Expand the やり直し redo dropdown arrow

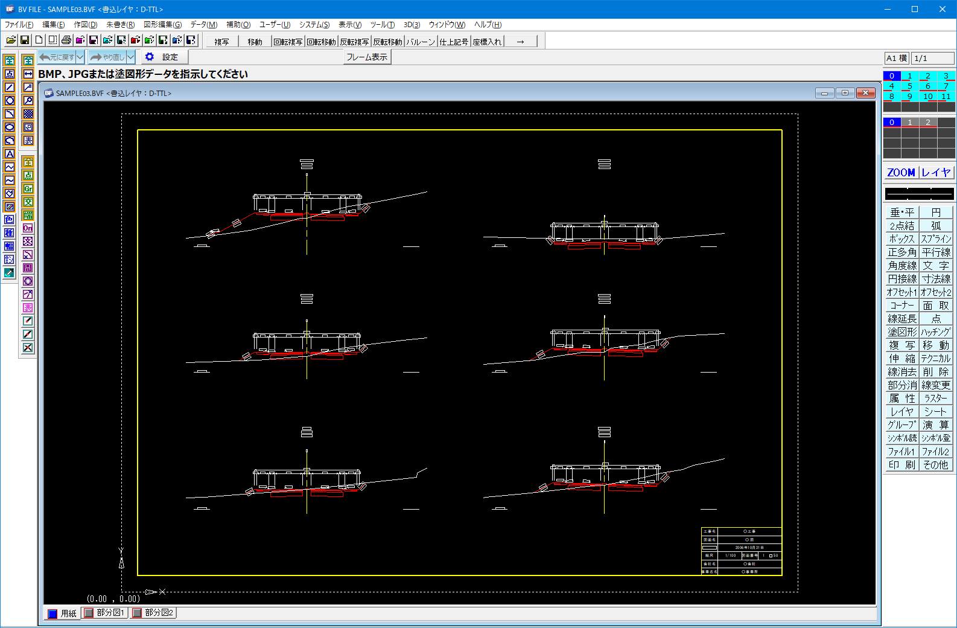(x=130, y=57)
